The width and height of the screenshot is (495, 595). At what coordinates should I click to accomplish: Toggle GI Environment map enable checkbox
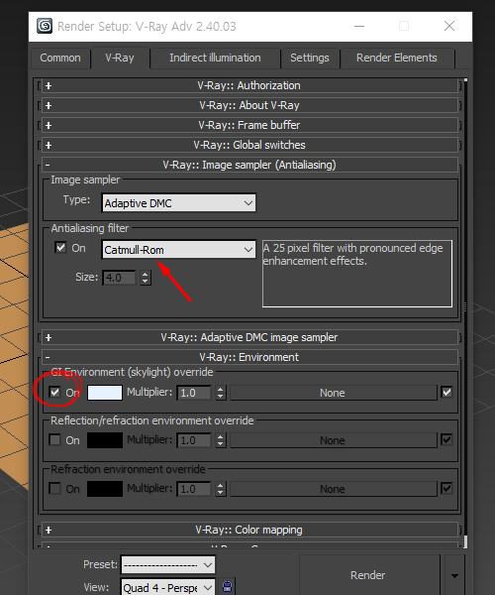click(446, 392)
